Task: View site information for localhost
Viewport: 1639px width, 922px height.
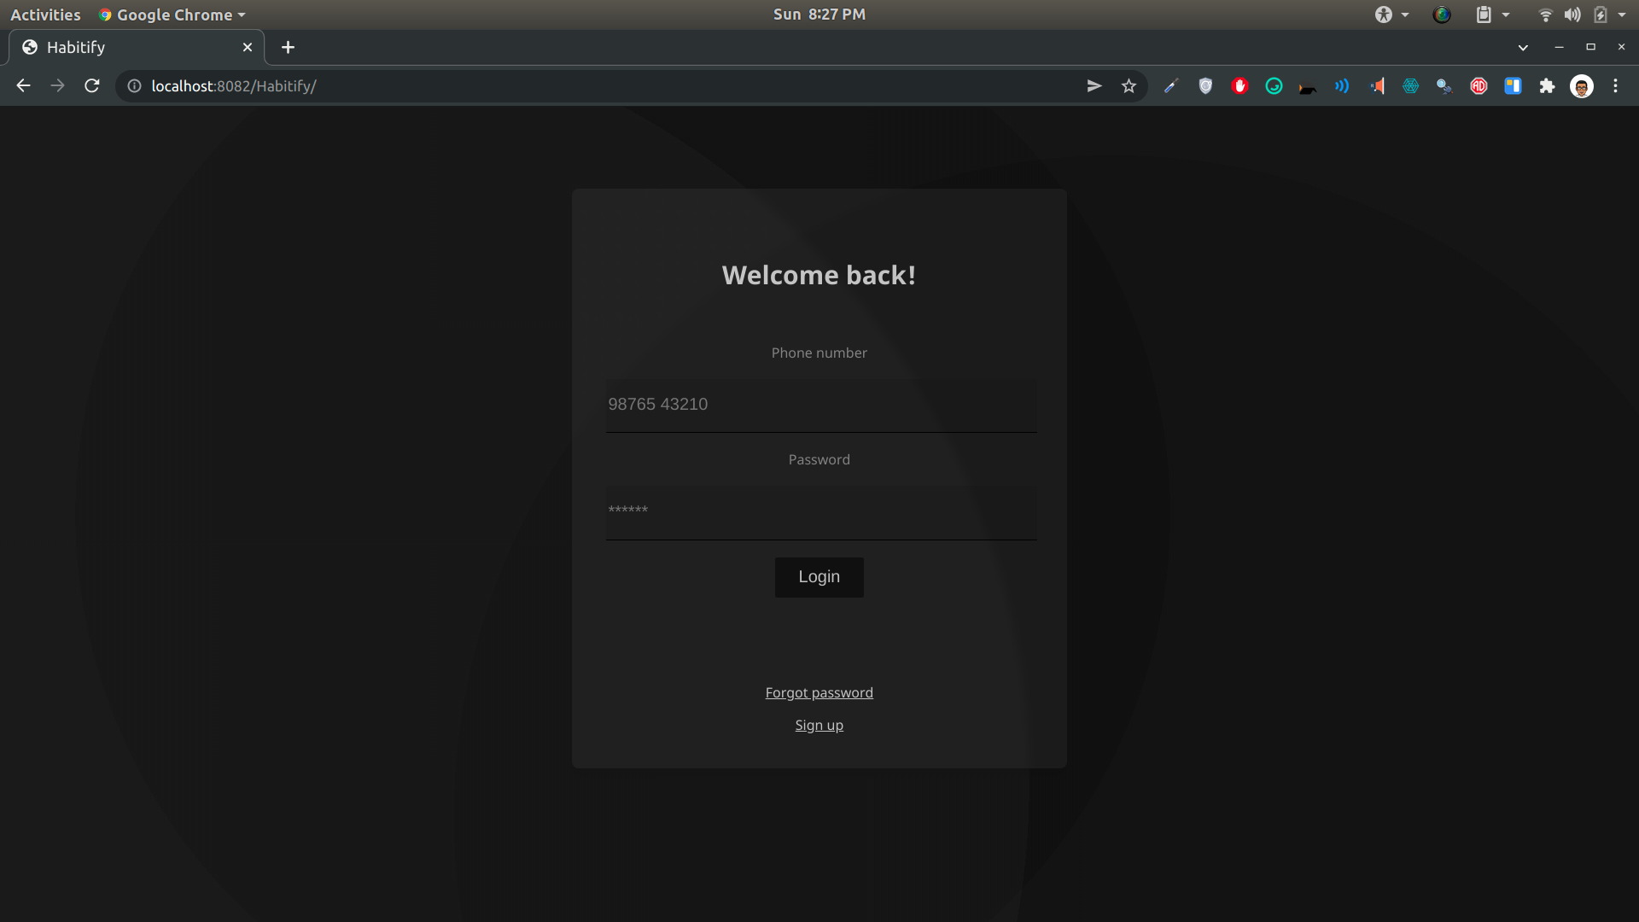Action: [134, 86]
